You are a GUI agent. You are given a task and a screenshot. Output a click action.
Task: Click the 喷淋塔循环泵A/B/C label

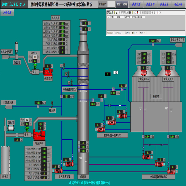(112, 135)
